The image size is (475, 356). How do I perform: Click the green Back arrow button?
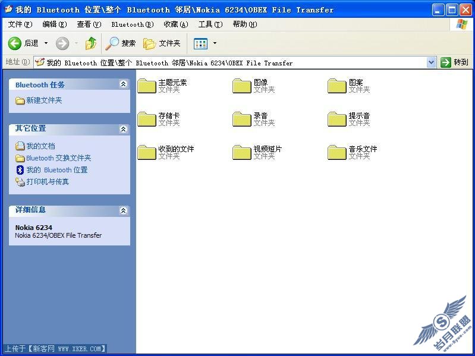point(14,43)
